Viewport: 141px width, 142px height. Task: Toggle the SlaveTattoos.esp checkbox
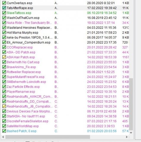click(4, 13)
